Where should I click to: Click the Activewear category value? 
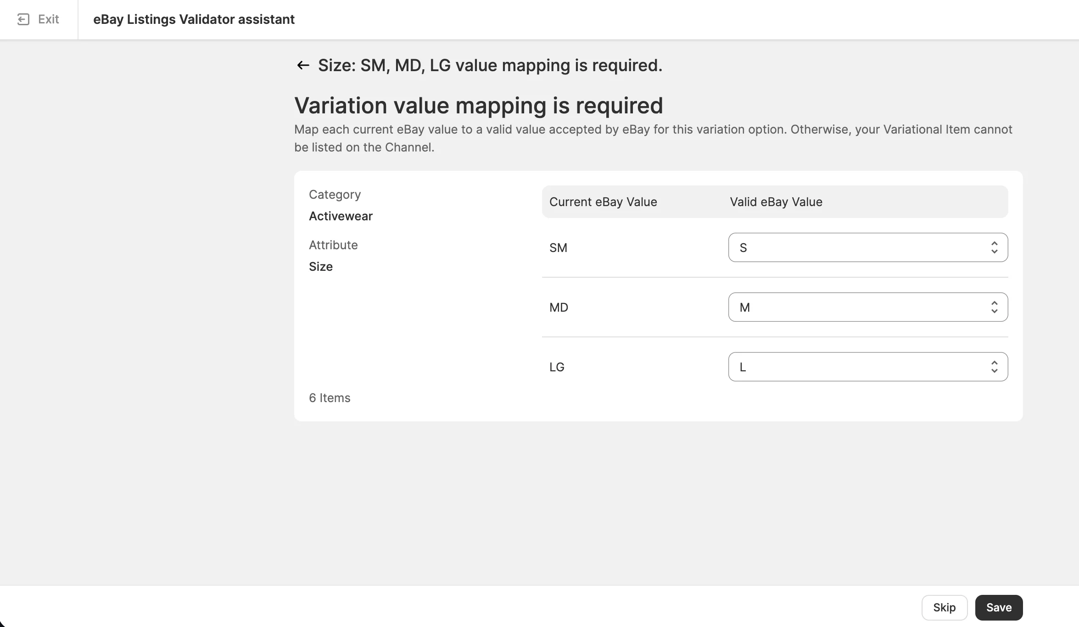(x=341, y=216)
